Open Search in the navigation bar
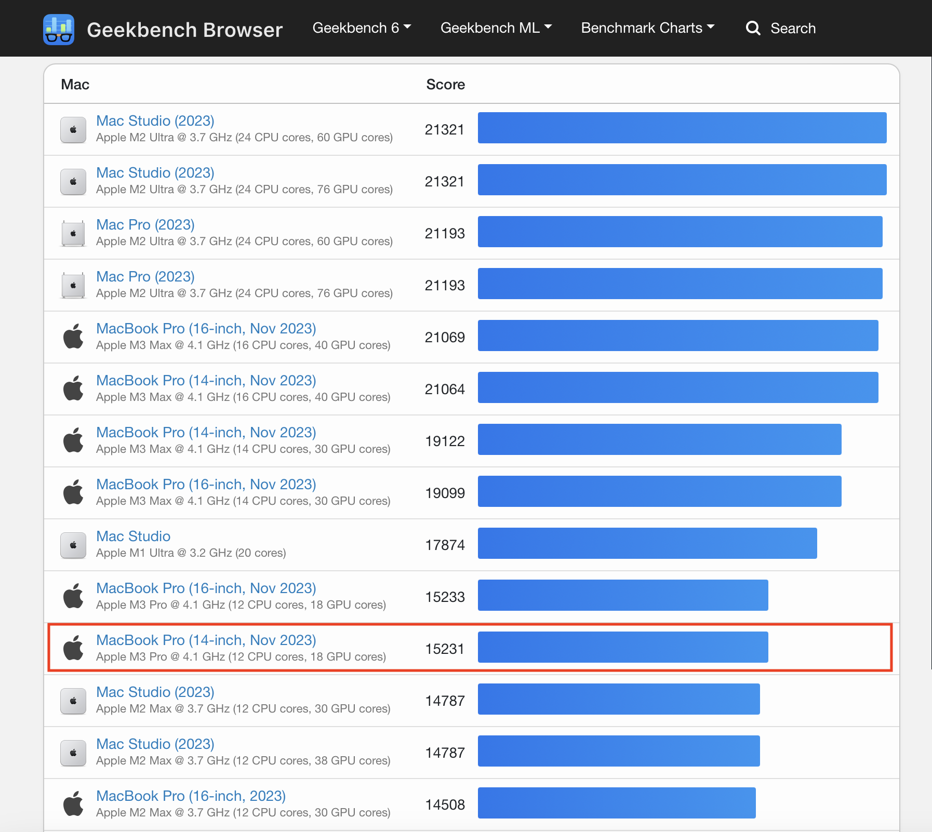Viewport: 932px width, 832px height. pyautogui.click(x=792, y=28)
